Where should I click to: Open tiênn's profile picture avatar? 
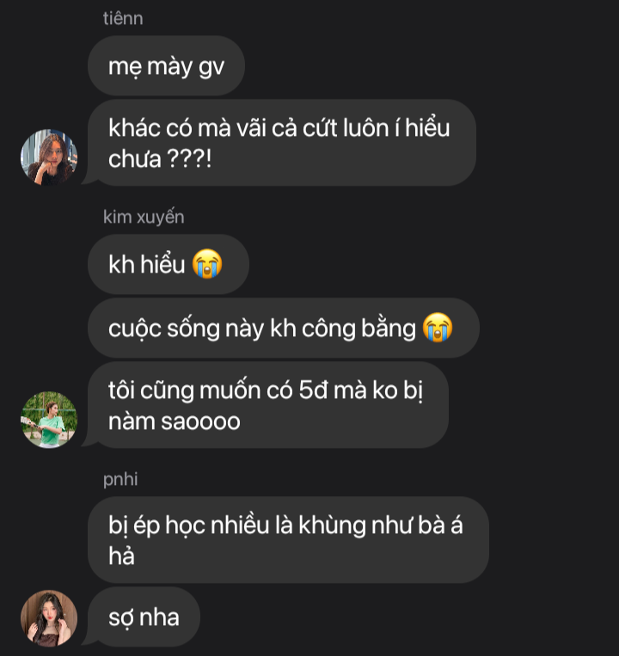(x=49, y=156)
